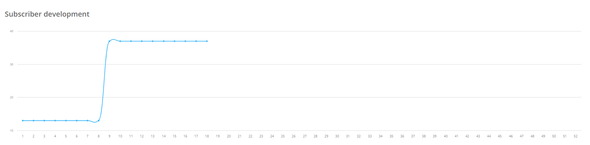Click the y-axis label 30
590x145 pixels.
pyautogui.click(x=12, y=65)
